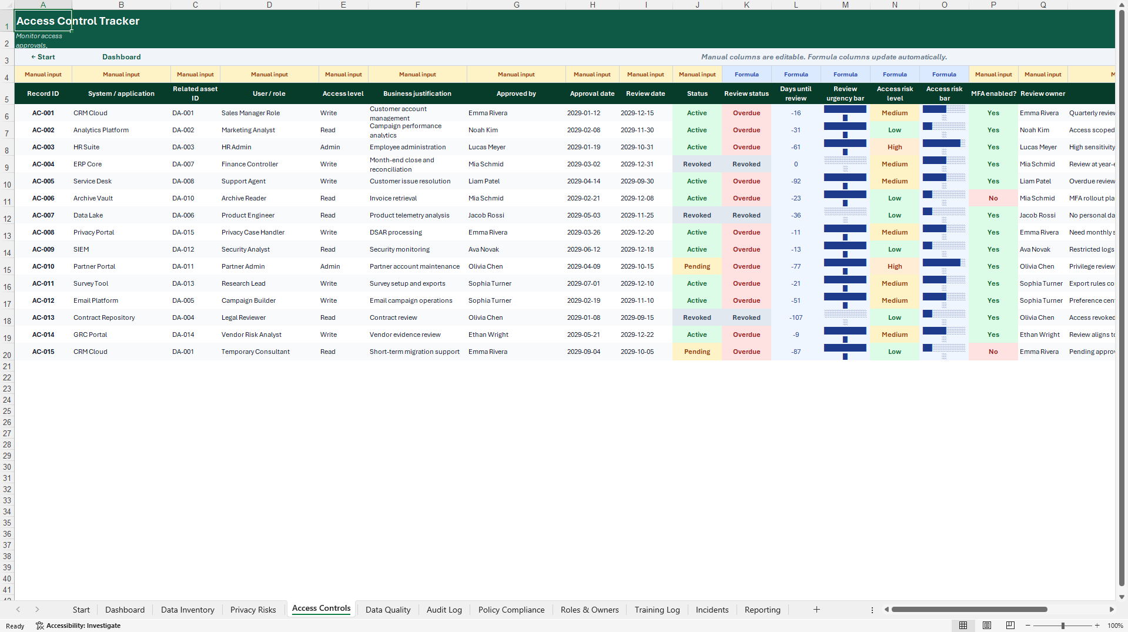Click the 'Vendor evidence review' justification cell
The image size is (1128, 632).
417,335
